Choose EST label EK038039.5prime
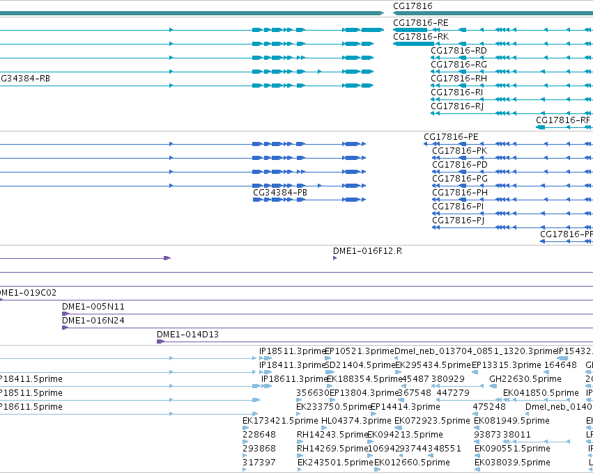 coord(512,463)
